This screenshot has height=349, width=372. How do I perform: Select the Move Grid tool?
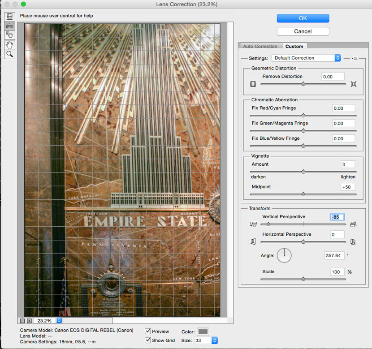coord(9,35)
